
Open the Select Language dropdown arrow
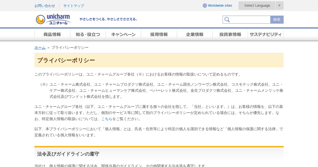tap(279, 6)
